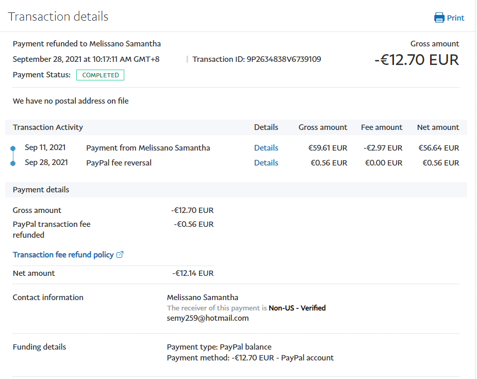Viewport: 477px width, 379px height.
Task: Click the PayPal fee reversal row label
Action: click(119, 163)
